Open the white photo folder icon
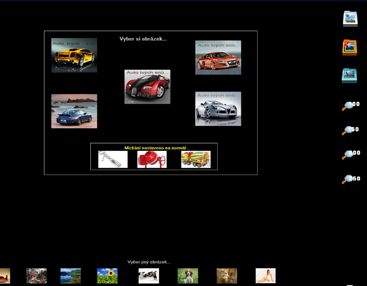 pyautogui.click(x=350, y=19)
